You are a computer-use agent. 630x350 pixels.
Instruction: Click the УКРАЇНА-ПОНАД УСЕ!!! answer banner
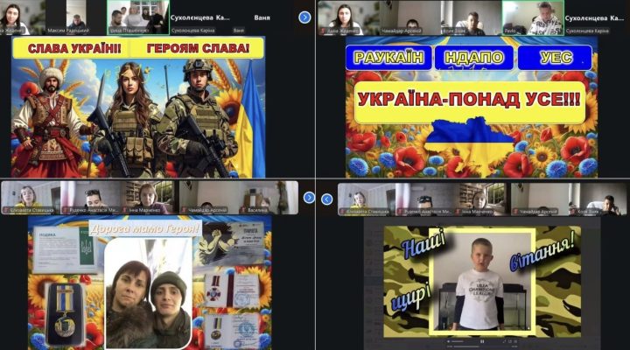[468, 106]
